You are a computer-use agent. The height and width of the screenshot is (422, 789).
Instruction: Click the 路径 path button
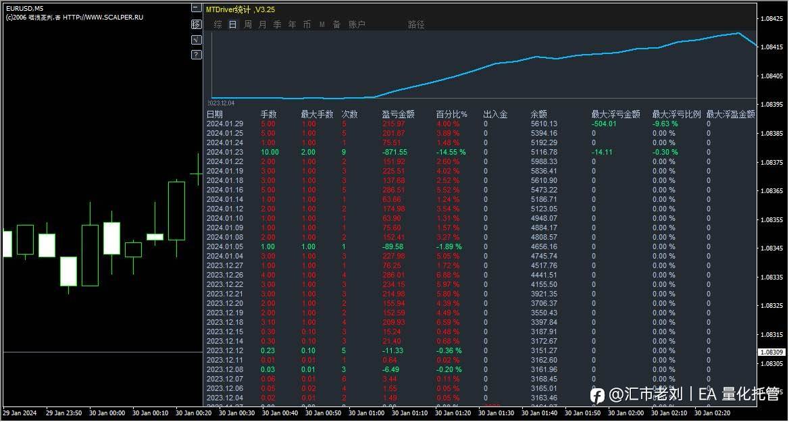416,24
